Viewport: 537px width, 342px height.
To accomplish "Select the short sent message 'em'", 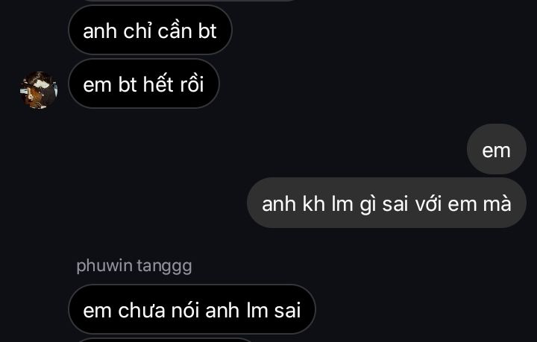I will 496,150.
